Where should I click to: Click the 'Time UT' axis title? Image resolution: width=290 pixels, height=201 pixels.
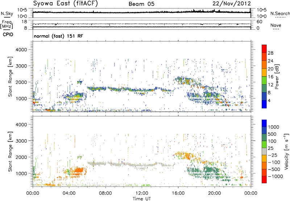coord(142,199)
